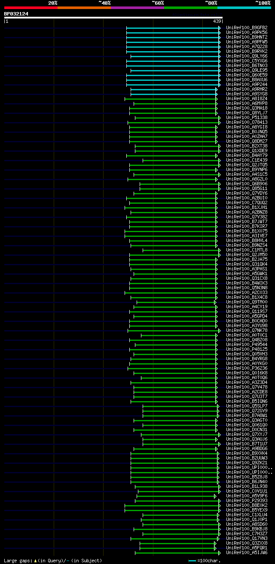Select the UniRef100_Q1XDE9 label
Viewport: 275px width, 564px height.
coord(247,151)
